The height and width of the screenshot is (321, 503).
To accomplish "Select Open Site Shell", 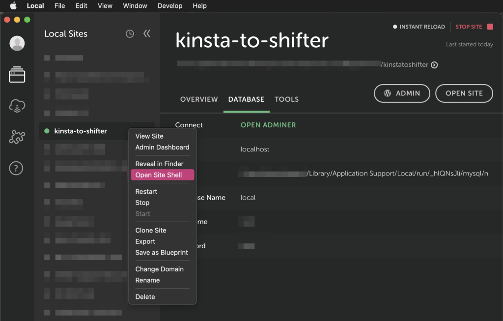I will (x=162, y=175).
